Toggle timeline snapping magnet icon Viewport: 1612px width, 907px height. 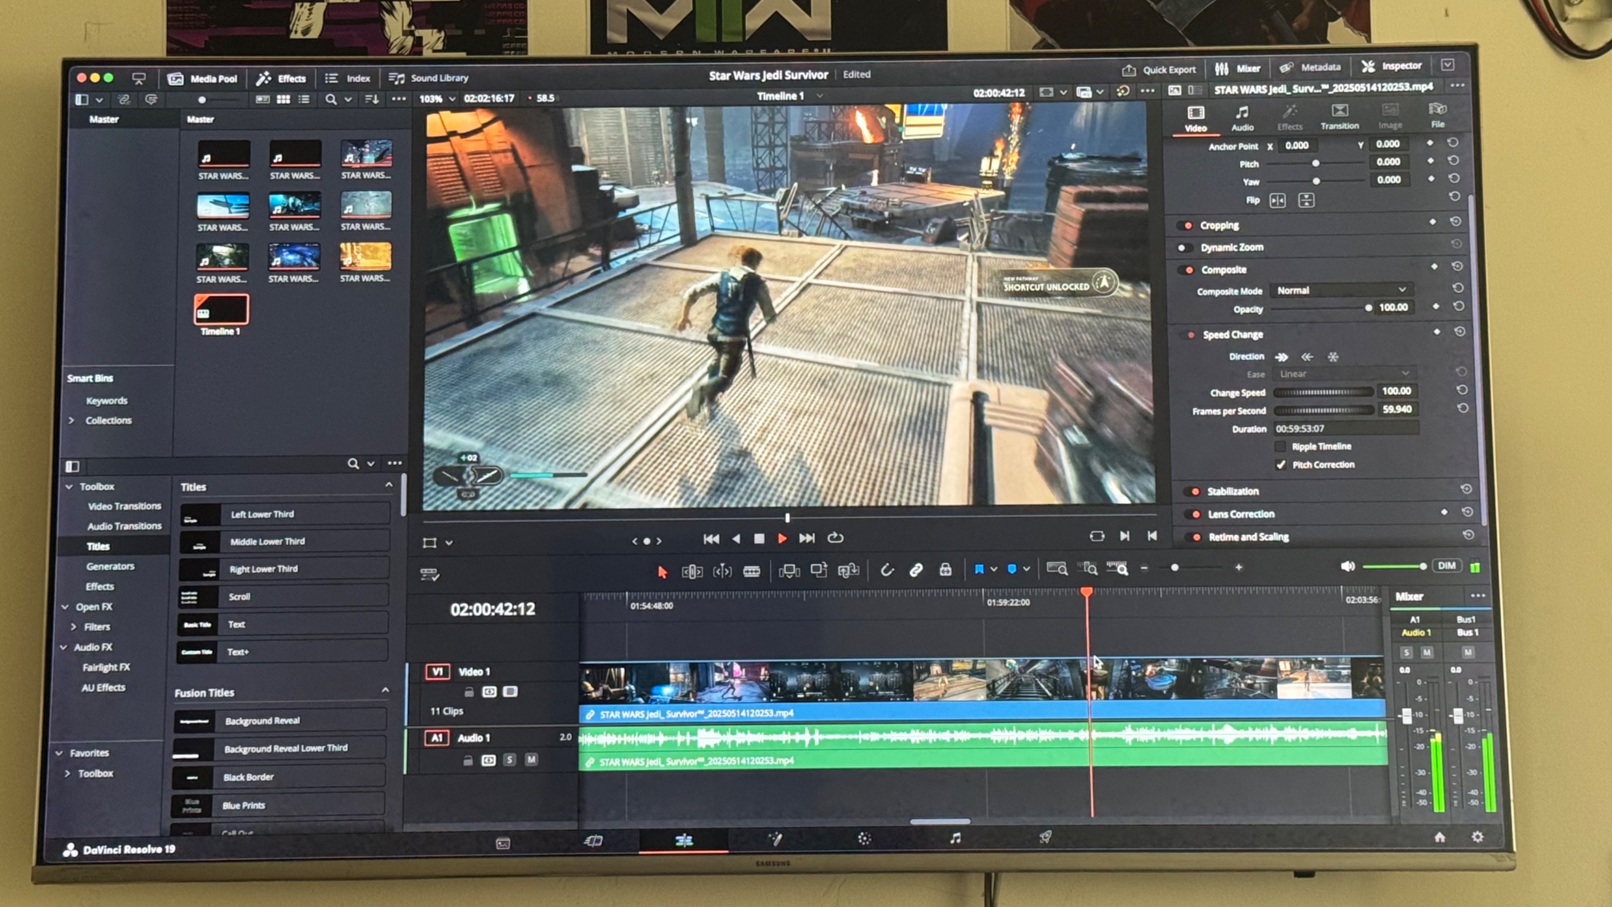[887, 571]
